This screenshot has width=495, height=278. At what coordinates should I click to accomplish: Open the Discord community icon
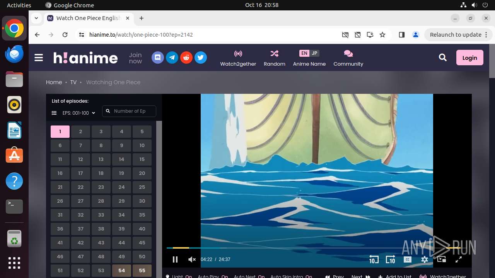158,58
